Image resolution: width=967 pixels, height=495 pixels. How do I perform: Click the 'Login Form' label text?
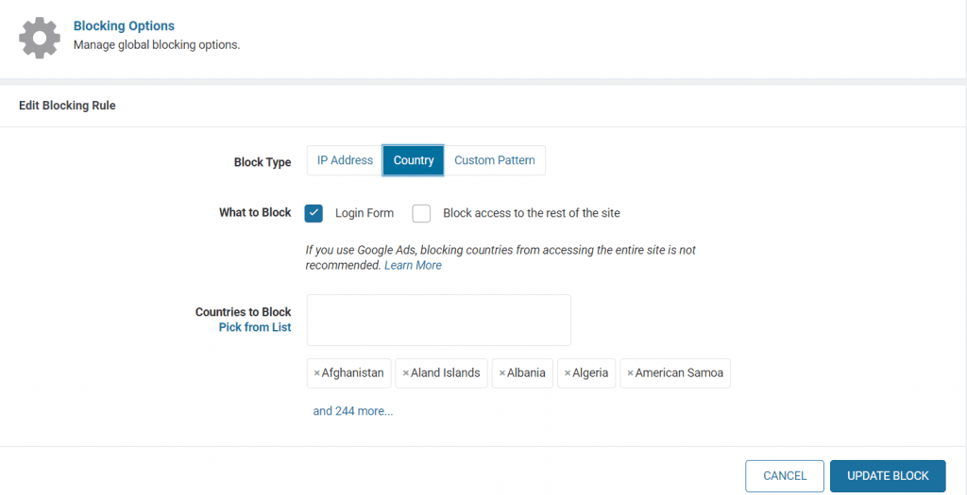pyautogui.click(x=365, y=213)
